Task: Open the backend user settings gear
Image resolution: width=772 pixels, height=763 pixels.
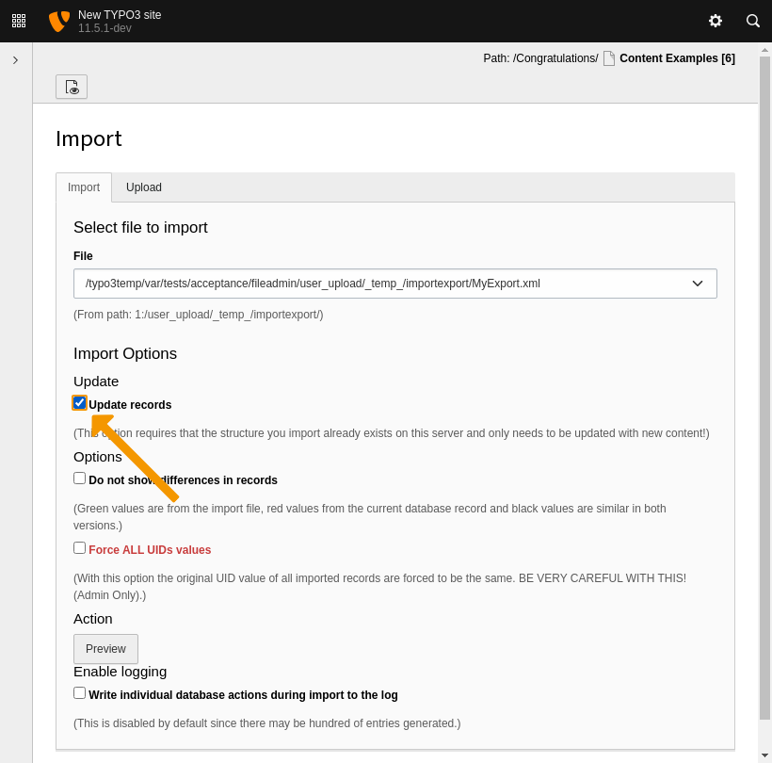Action: pyautogui.click(x=716, y=21)
